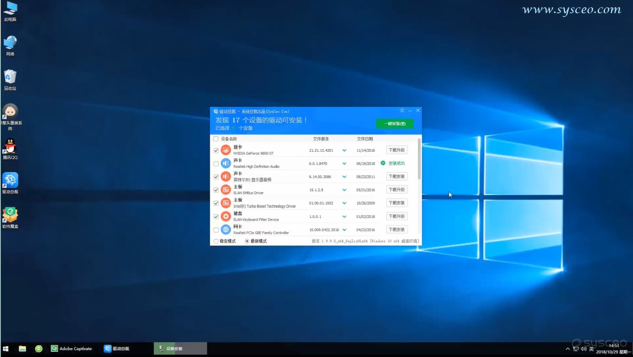
Task: Select the 稳定模式 radio button
Action: point(216,241)
